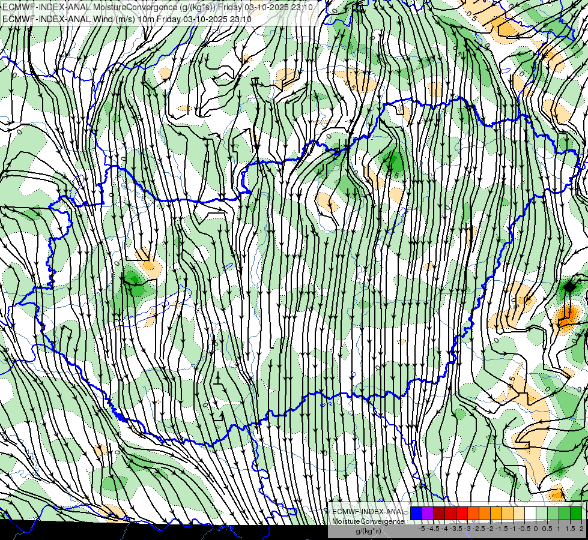Click the '-2.5' legend tick value

(479, 529)
